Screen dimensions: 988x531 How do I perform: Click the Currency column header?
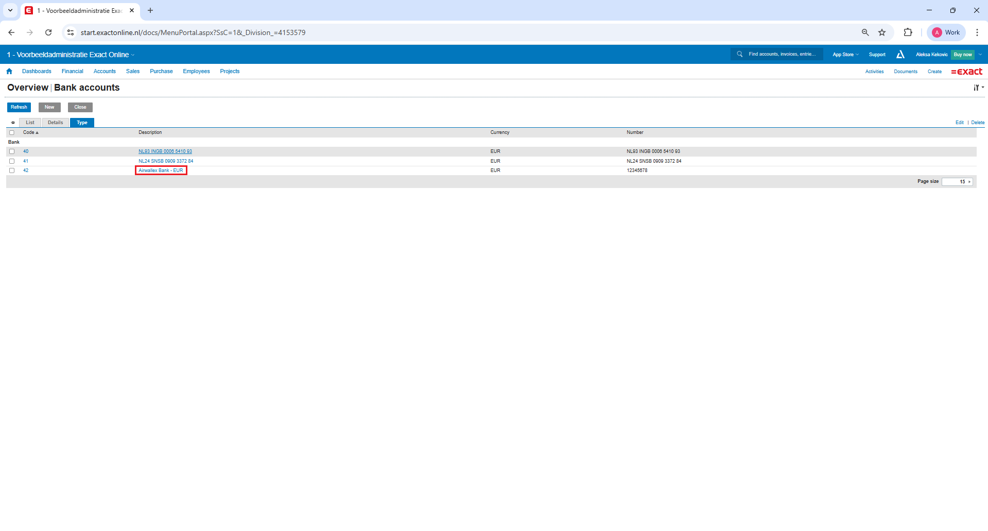pos(500,132)
